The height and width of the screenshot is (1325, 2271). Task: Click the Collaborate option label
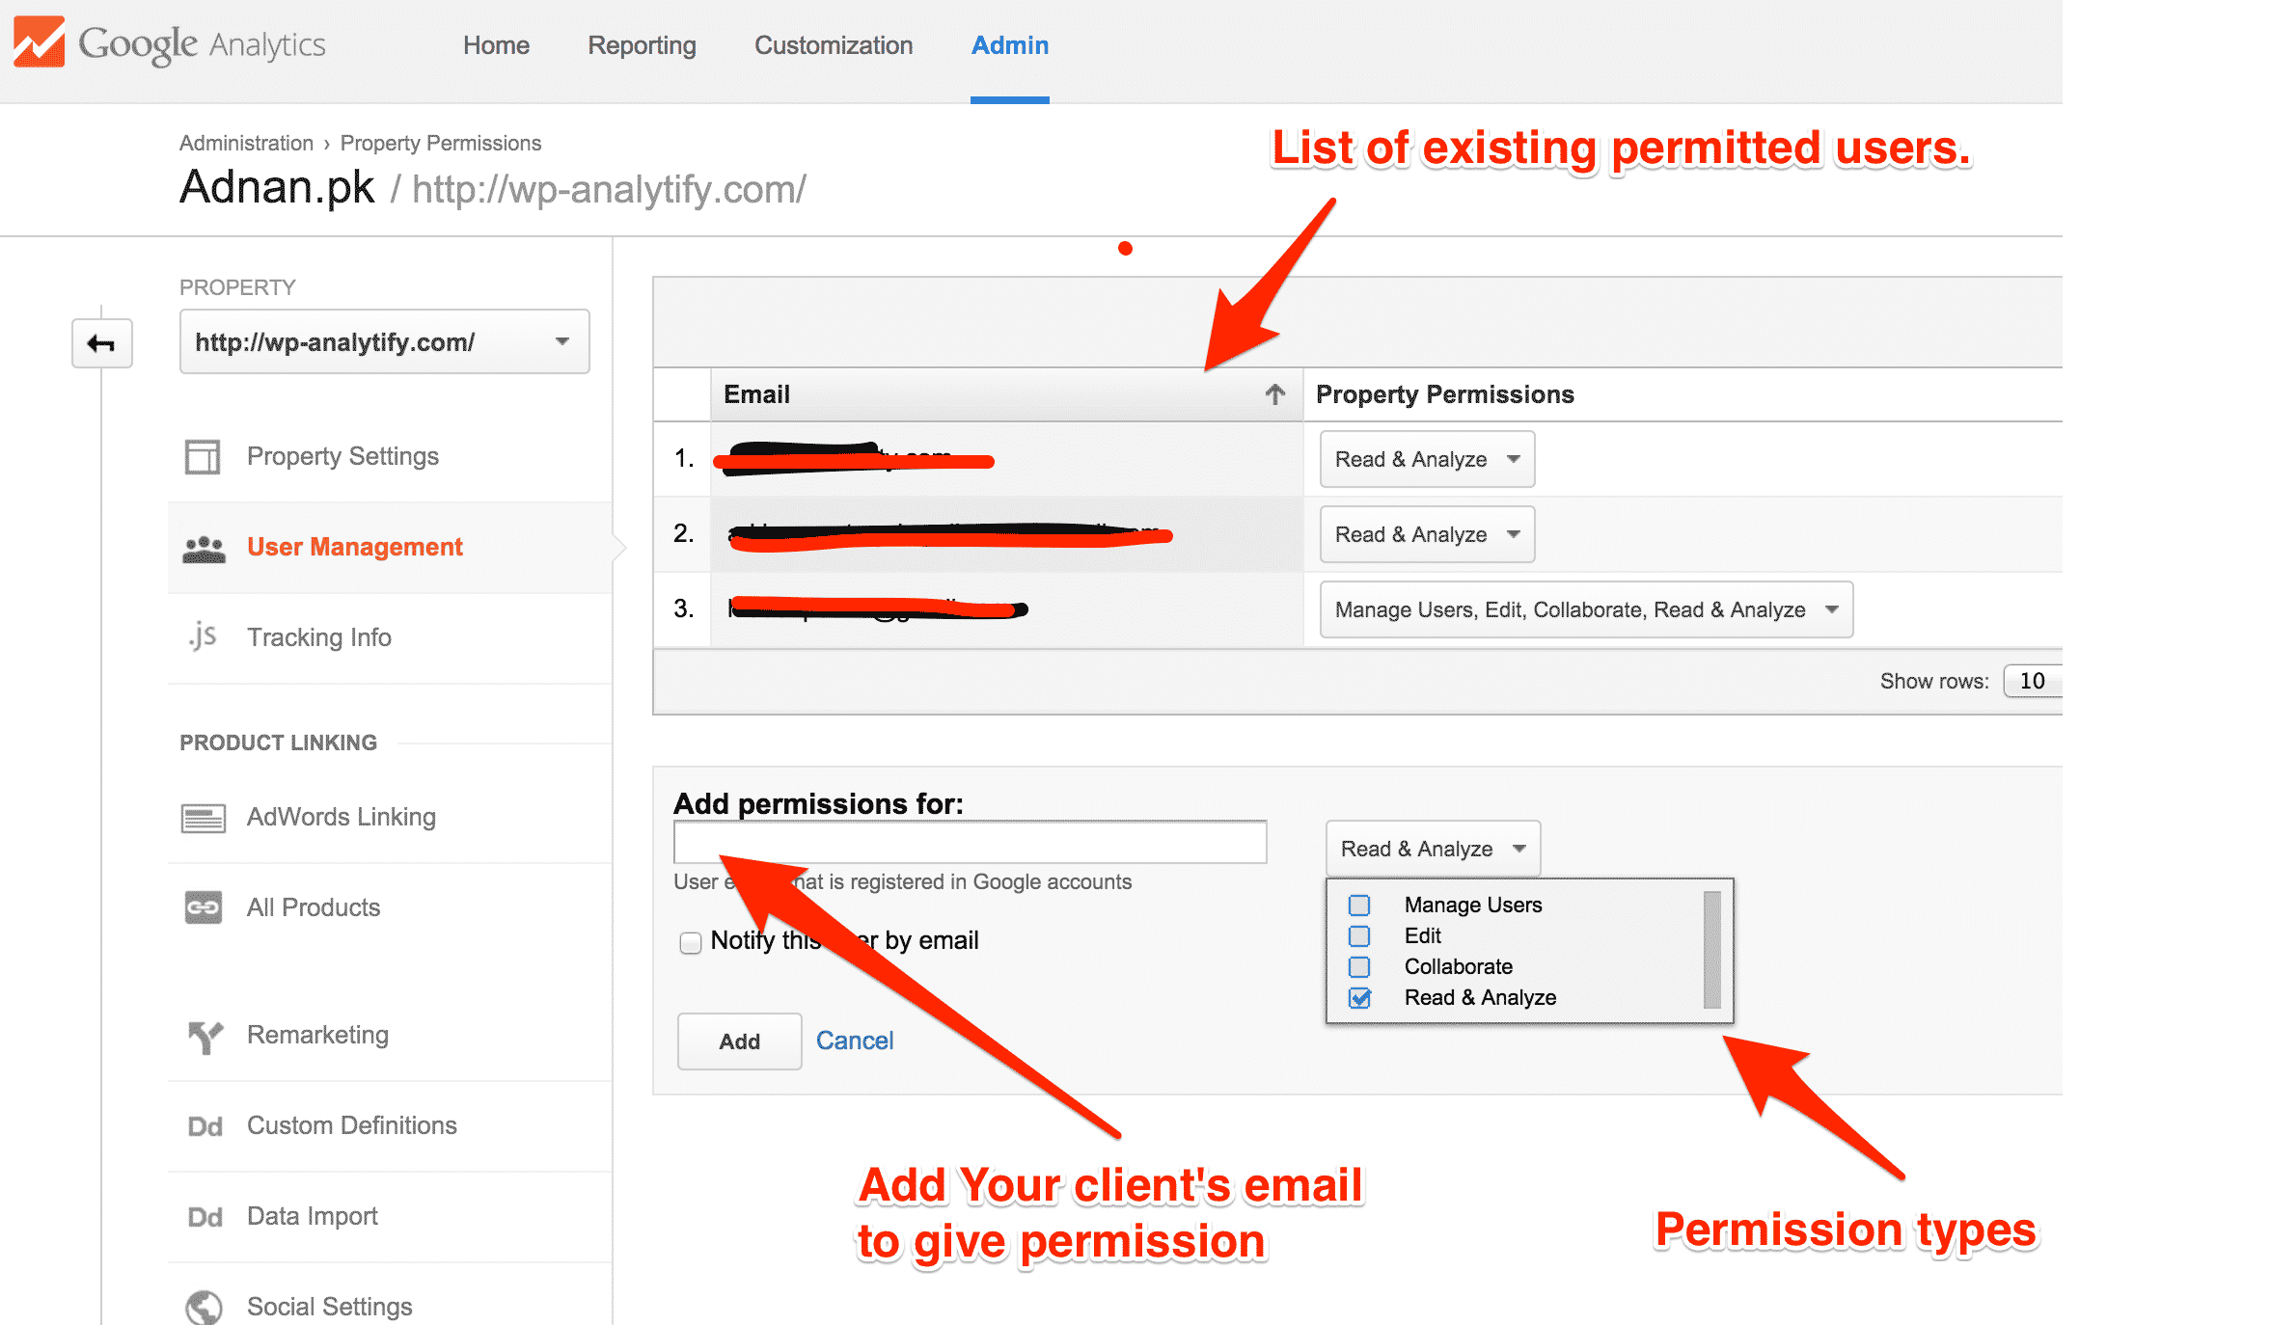1458,966
